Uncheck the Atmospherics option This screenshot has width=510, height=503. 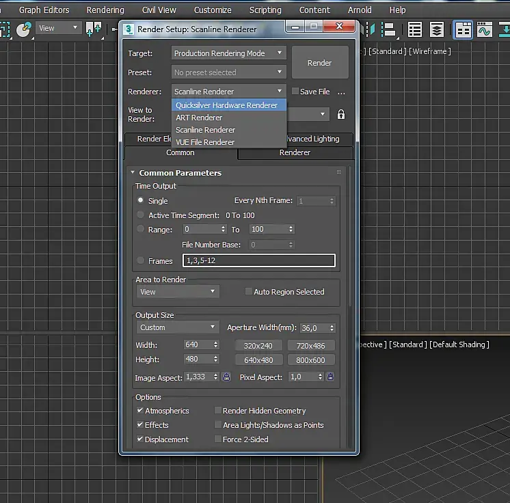click(141, 411)
